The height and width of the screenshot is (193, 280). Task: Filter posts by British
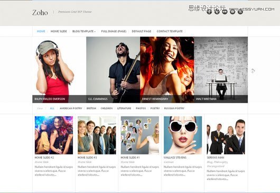[91, 108]
